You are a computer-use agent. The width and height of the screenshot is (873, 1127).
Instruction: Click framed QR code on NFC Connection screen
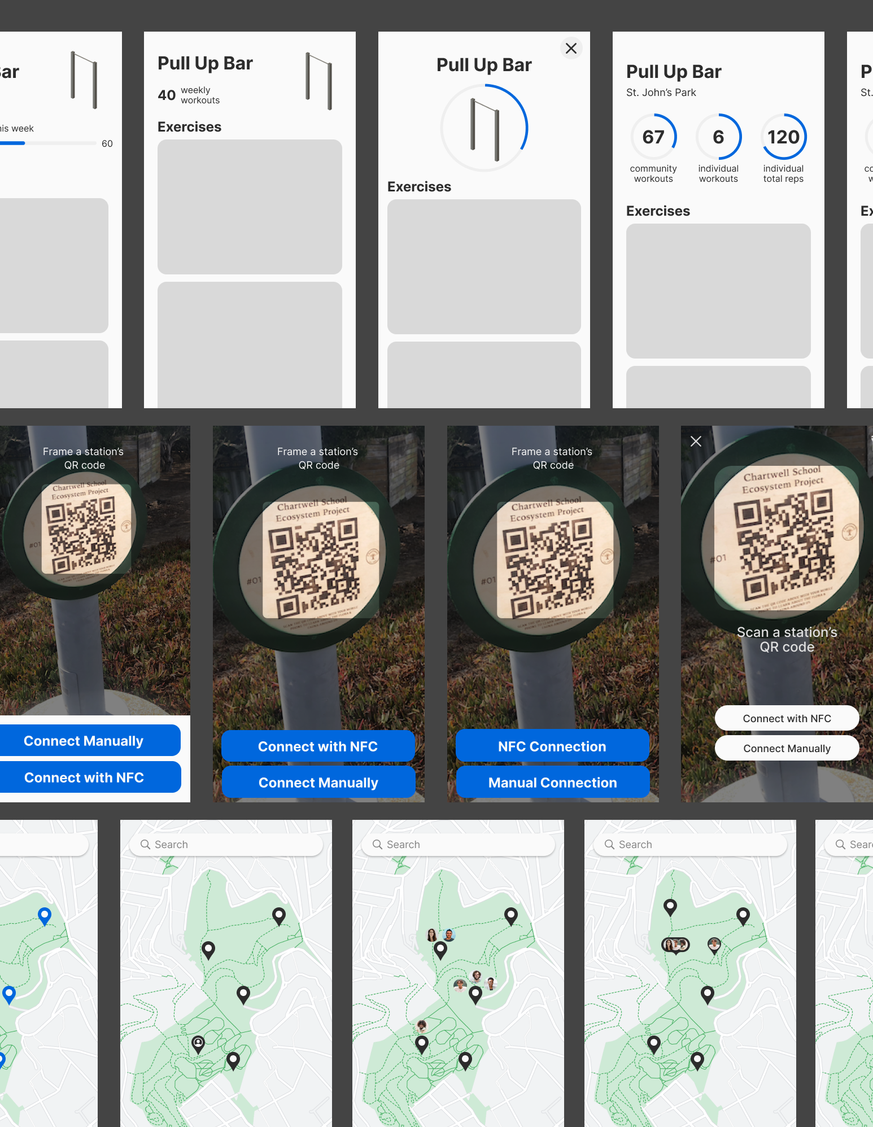tap(555, 560)
